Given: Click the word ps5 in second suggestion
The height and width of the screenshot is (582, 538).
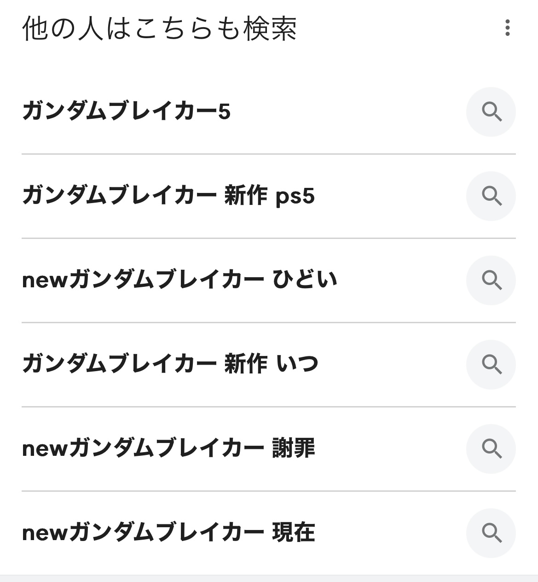Looking at the screenshot, I should click(x=295, y=197).
